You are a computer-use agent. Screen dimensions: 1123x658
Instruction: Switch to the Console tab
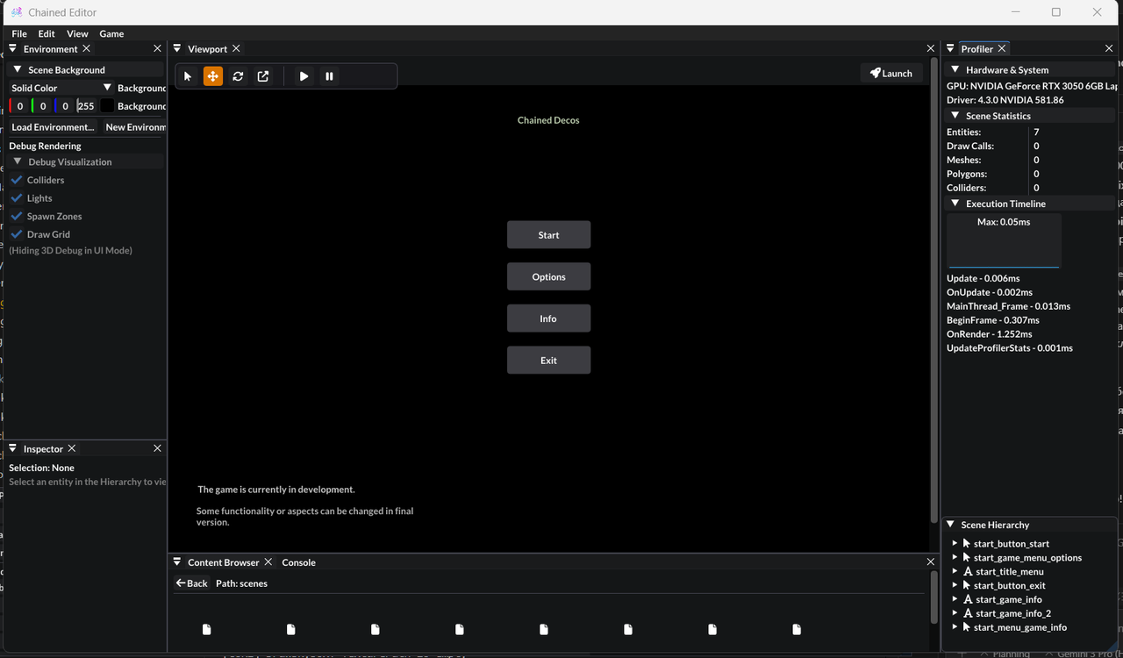pos(298,561)
